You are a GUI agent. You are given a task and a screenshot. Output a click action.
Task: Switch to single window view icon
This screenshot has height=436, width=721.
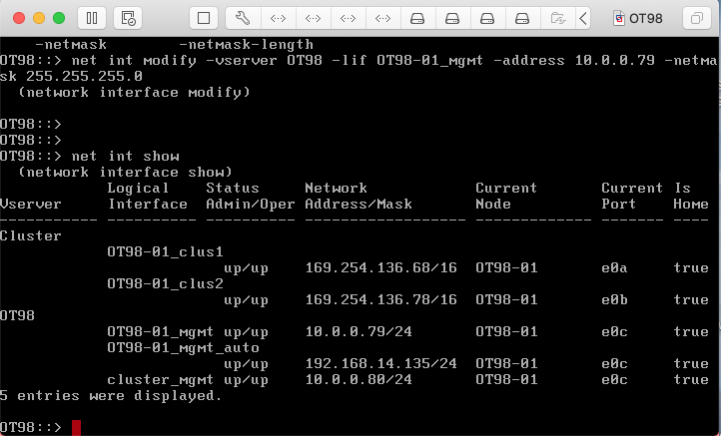pos(204,18)
